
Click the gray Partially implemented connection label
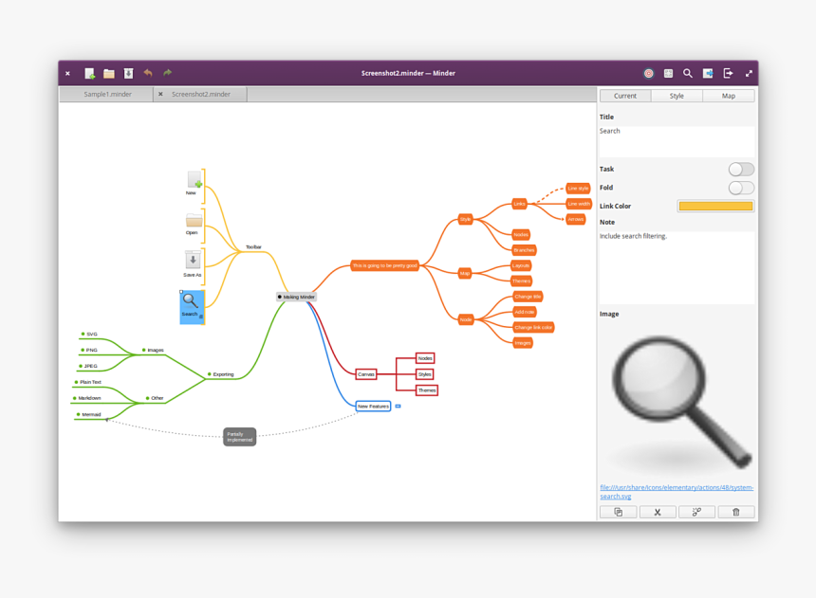point(239,437)
